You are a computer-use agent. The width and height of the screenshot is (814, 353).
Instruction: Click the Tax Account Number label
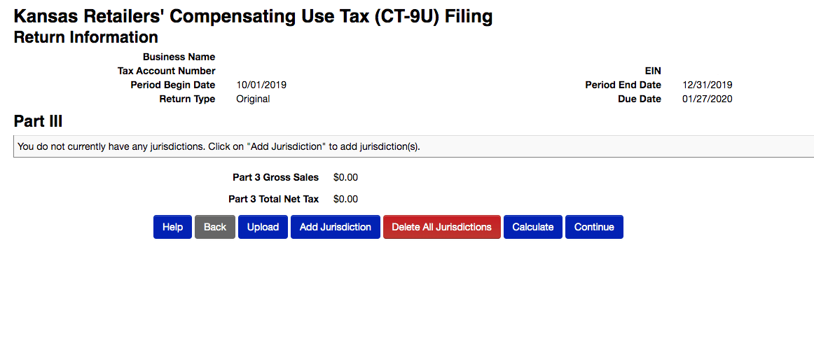tap(167, 71)
